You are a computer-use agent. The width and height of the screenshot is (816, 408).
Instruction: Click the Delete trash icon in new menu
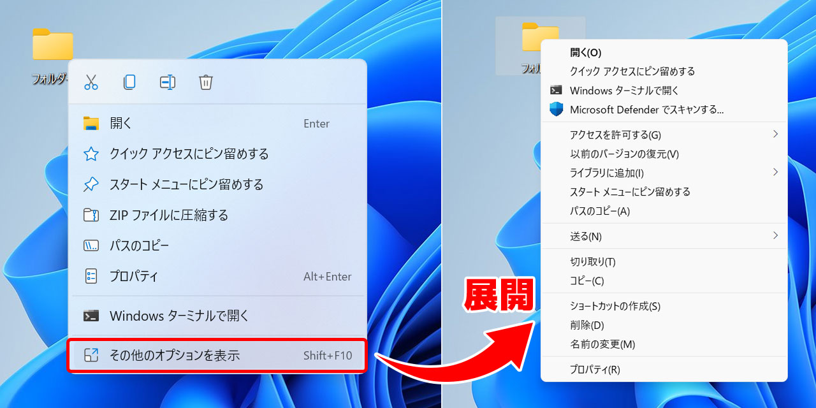205,82
